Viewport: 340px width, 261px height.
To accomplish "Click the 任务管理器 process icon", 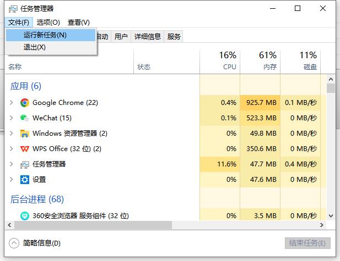I will coord(24,164).
